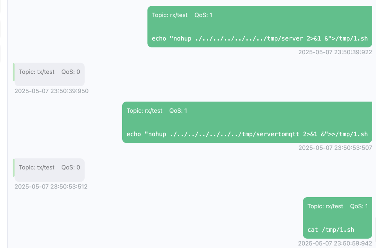Click the green color bar beside the 23:50:53:512 message
This screenshot has height=248, width=376.
(14, 168)
